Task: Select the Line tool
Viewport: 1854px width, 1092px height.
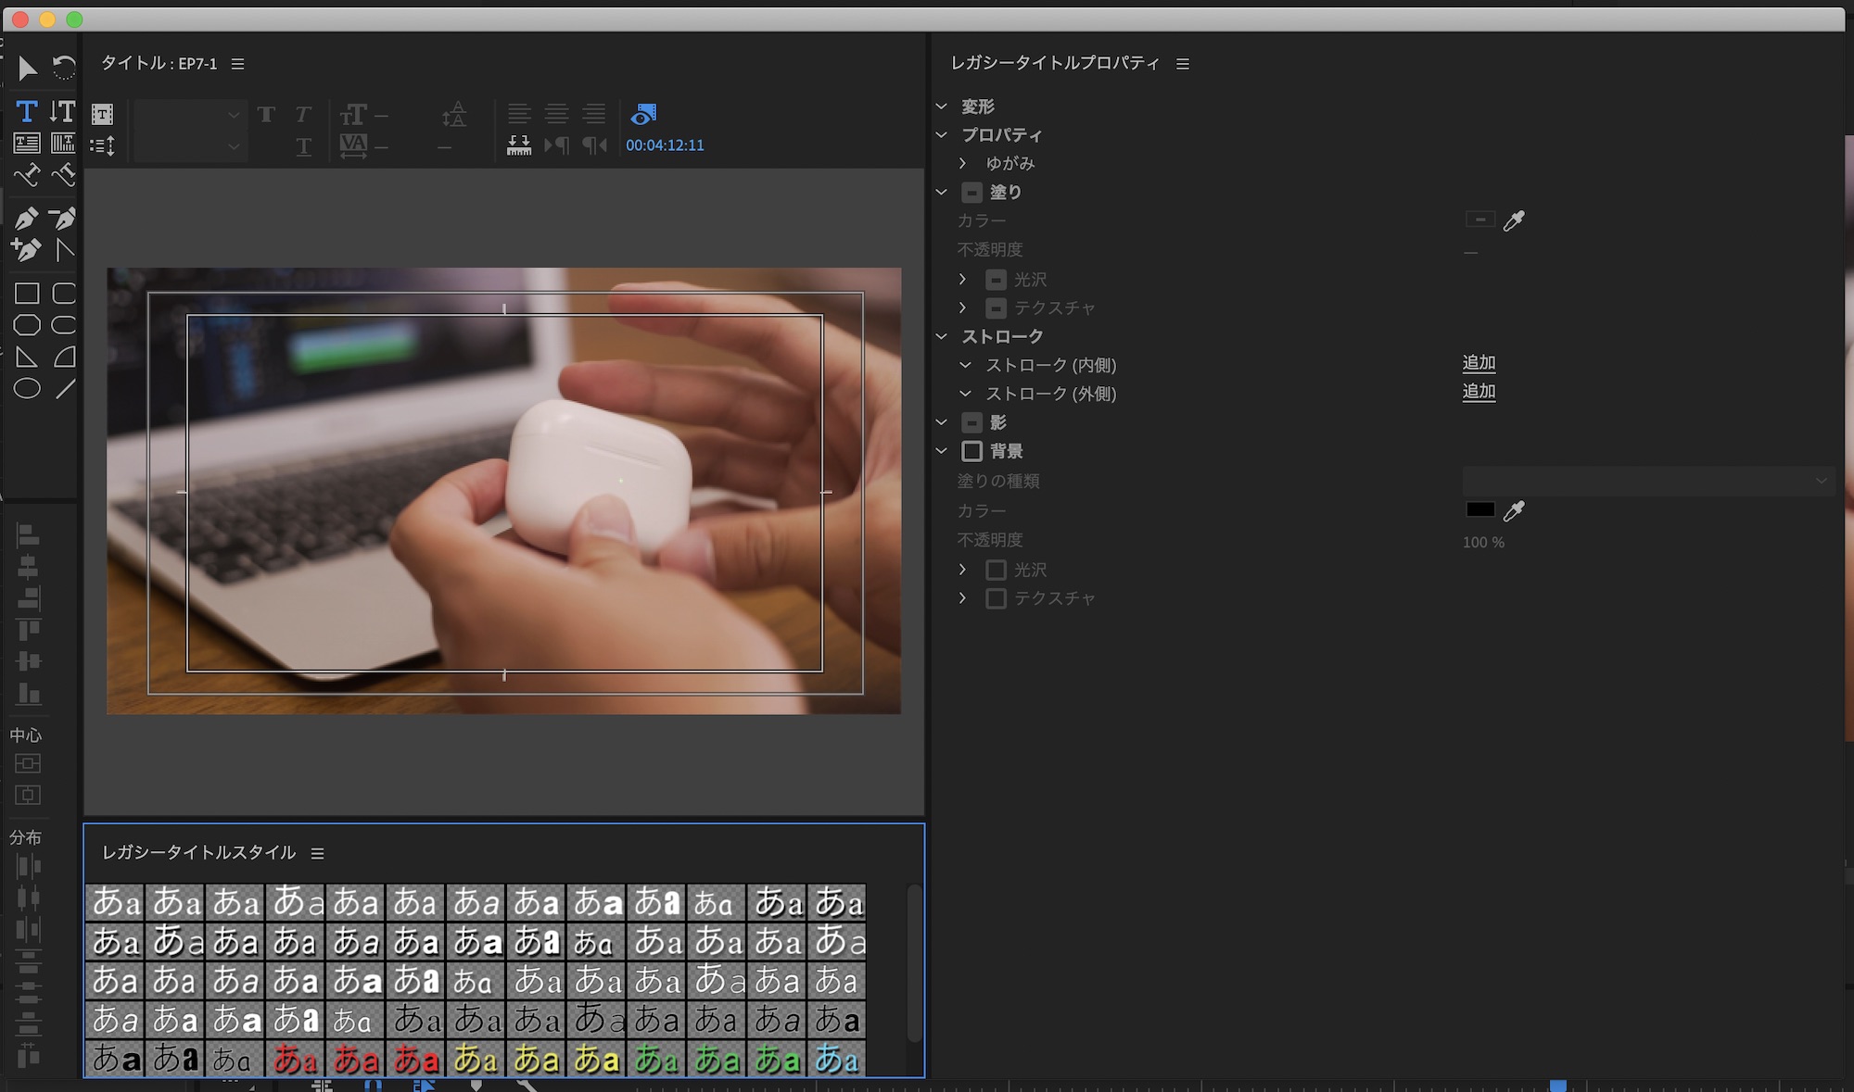Action: pos(64,389)
